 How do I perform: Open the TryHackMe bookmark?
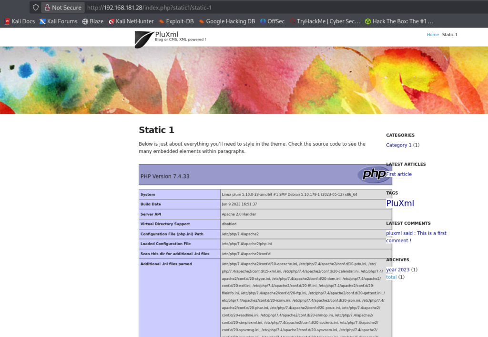(x=324, y=21)
